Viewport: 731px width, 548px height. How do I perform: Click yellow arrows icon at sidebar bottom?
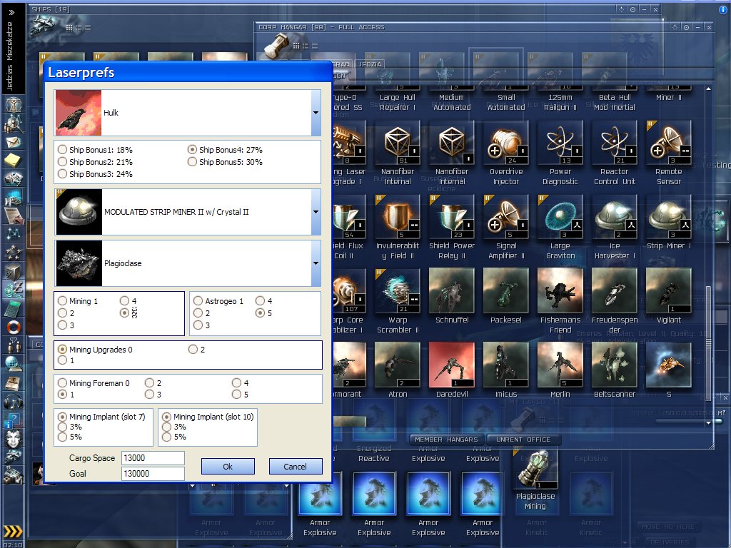[x=13, y=531]
